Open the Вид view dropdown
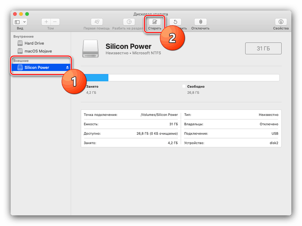Screen dimensions: 302x226 point(20,22)
